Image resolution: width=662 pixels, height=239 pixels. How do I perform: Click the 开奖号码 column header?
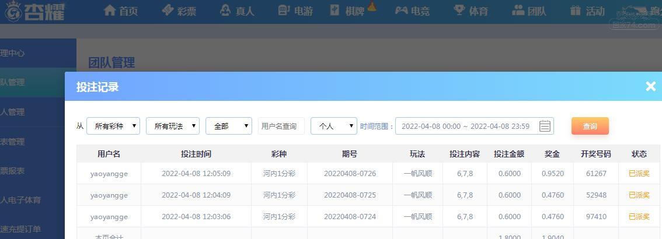(595, 154)
